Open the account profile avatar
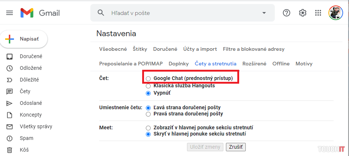Image resolution: width=349 pixels, height=156 pixels. coord(335,13)
